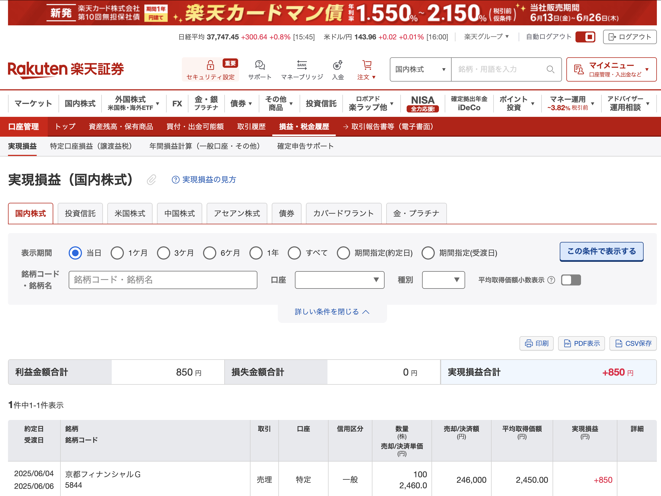This screenshot has width=661, height=496.
Task: Switch to the 米国株式 tab
Action: 130,213
